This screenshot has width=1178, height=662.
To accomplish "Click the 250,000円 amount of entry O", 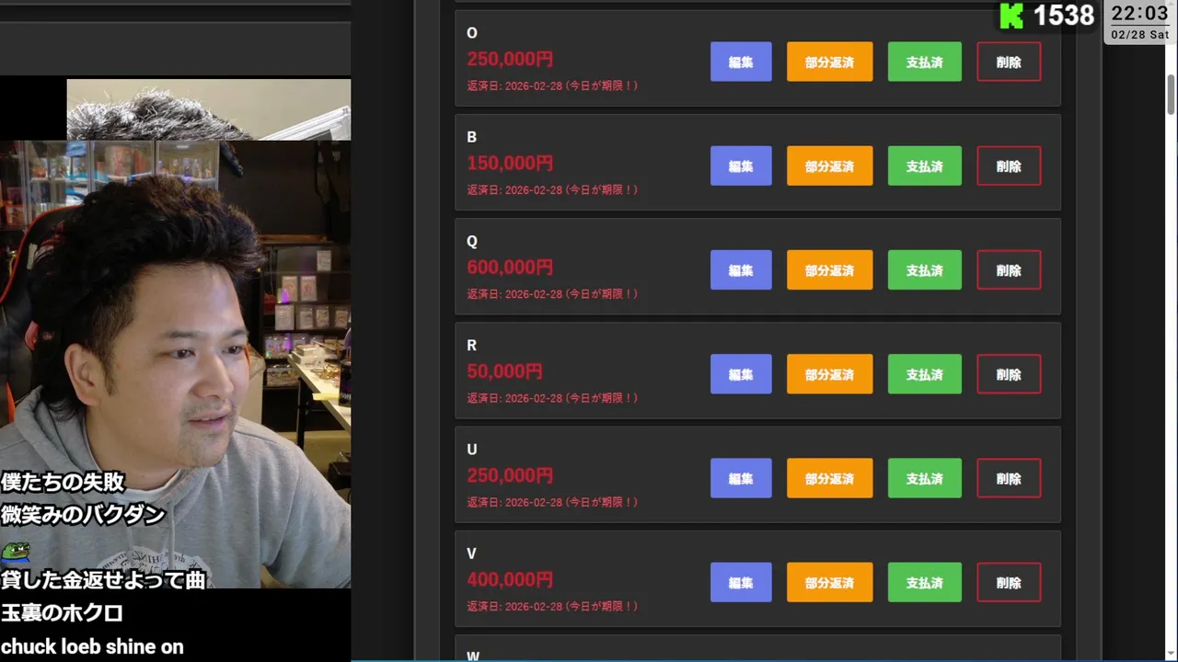I will pos(510,59).
